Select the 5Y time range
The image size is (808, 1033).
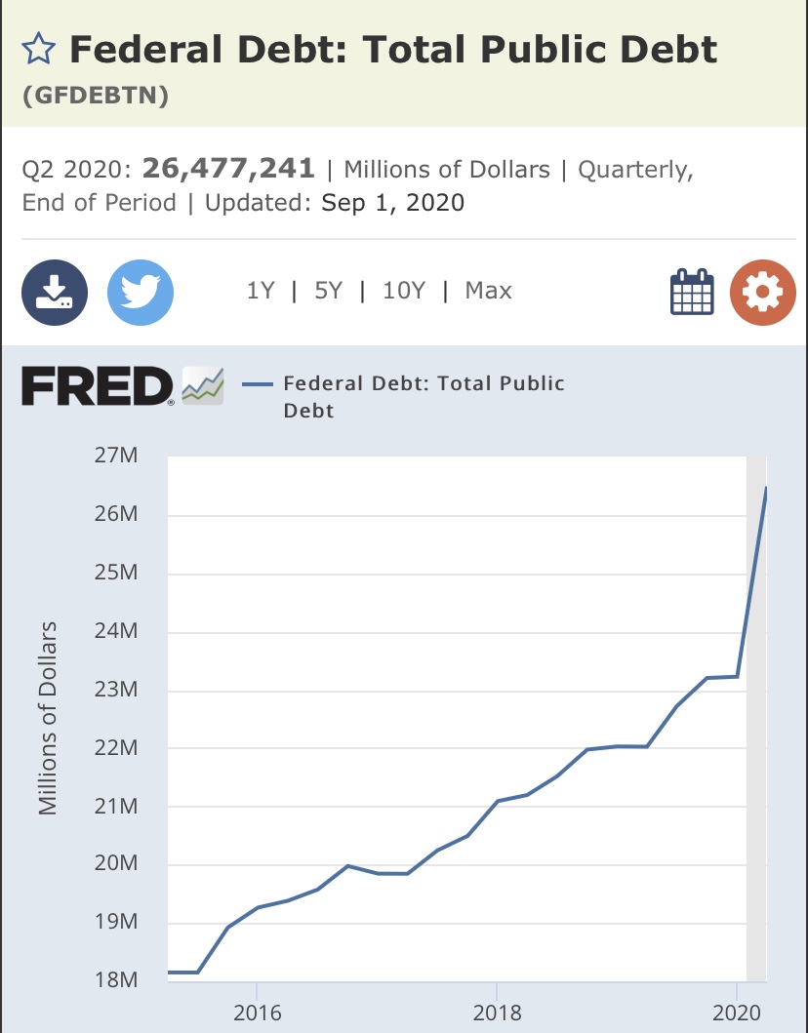tap(328, 291)
